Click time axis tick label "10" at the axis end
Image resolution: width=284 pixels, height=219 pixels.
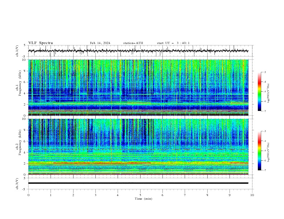pos(252,195)
